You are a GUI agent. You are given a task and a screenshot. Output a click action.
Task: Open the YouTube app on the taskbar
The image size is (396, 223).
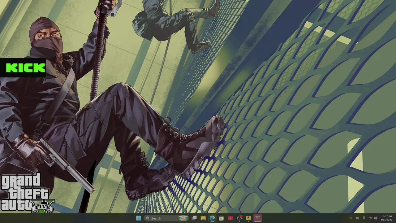(230, 218)
